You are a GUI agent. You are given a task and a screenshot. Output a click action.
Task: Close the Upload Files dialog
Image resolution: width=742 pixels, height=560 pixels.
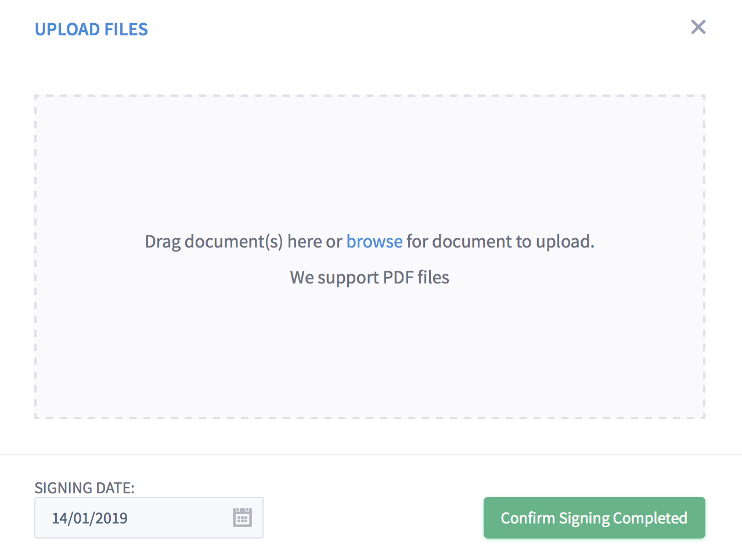pos(698,27)
